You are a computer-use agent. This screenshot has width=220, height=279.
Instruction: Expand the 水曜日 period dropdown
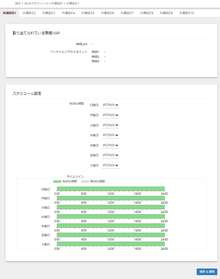pos(110,135)
